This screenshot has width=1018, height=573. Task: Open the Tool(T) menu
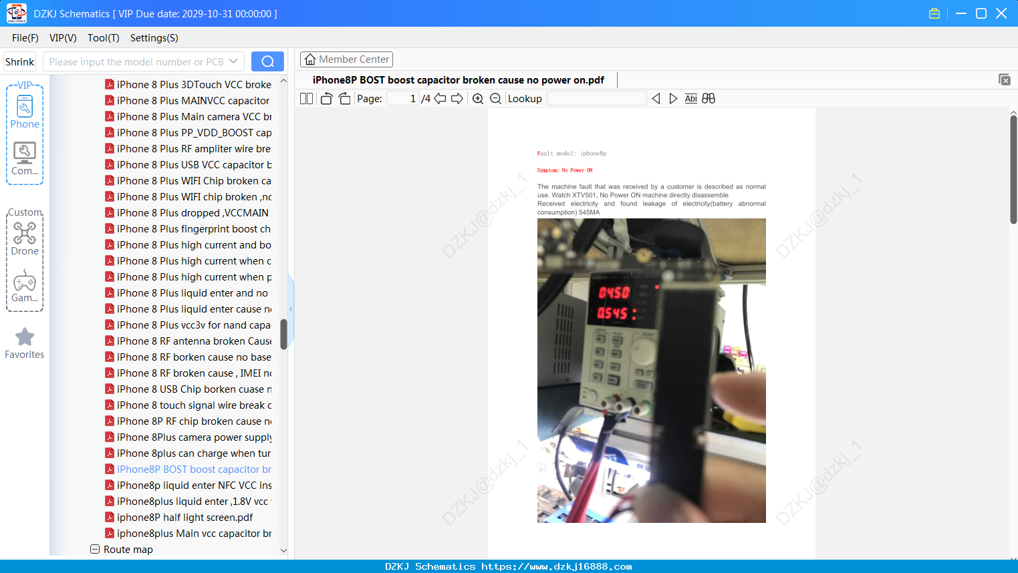(x=104, y=38)
